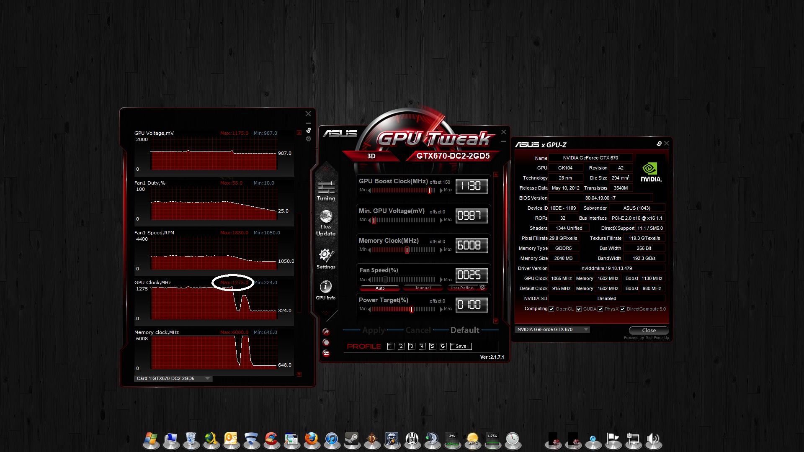
Task: Click the monitor panel scroll-up arrow
Action: click(x=299, y=132)
